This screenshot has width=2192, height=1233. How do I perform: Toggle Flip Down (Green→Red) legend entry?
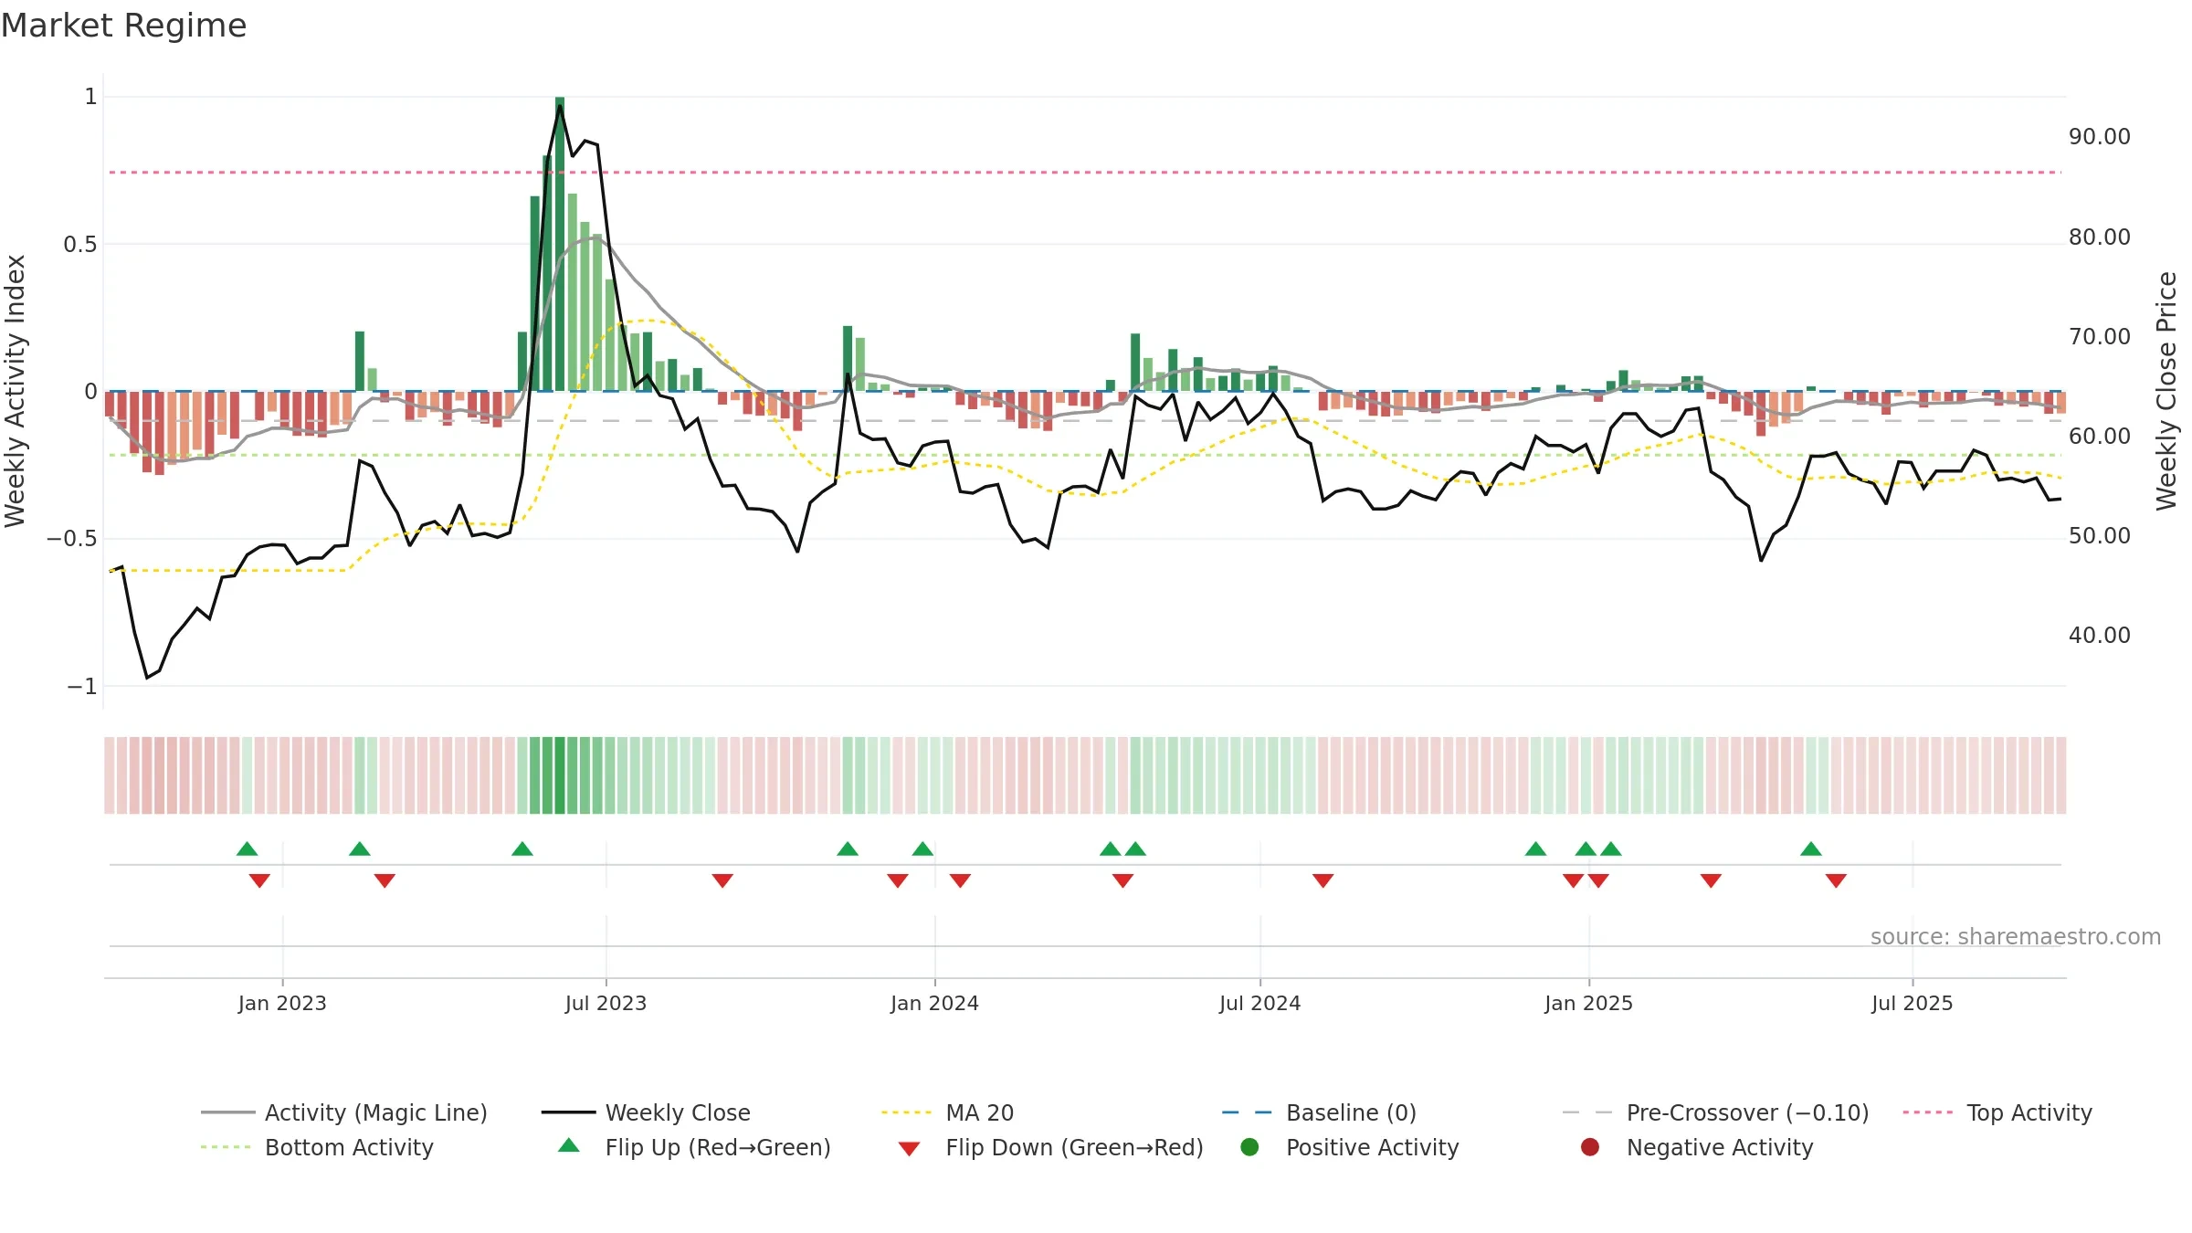click(1050, 1147)
